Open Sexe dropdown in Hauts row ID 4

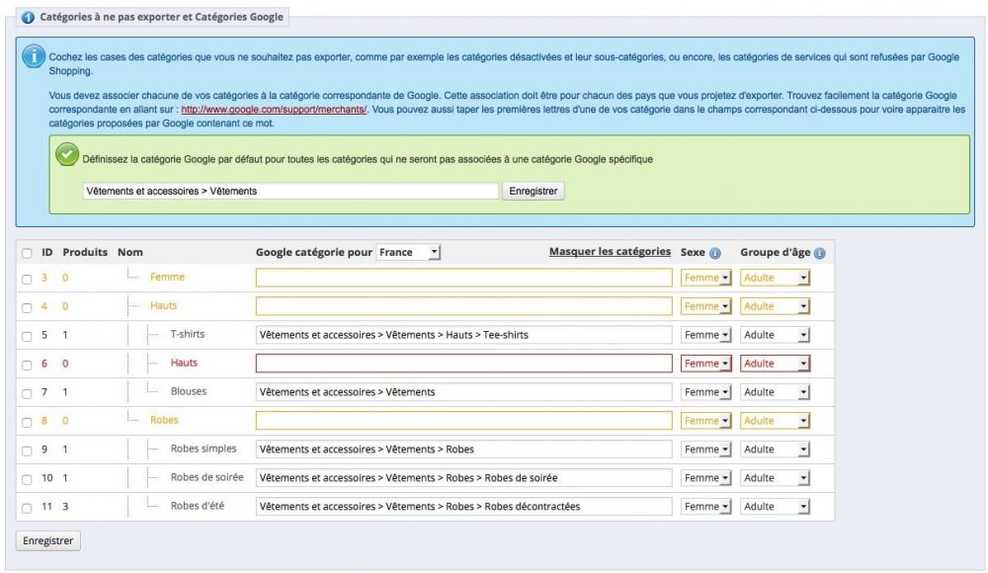point(705,305)
